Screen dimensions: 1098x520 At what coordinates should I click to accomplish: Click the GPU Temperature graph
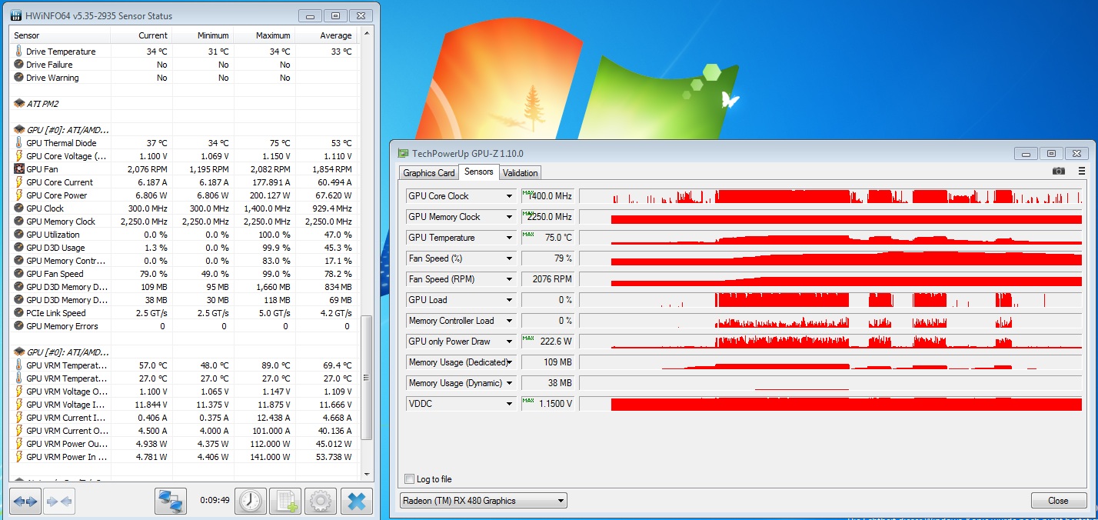(831, 238)
